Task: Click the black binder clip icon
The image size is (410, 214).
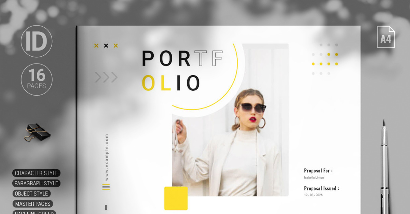Action: (37, 132)
